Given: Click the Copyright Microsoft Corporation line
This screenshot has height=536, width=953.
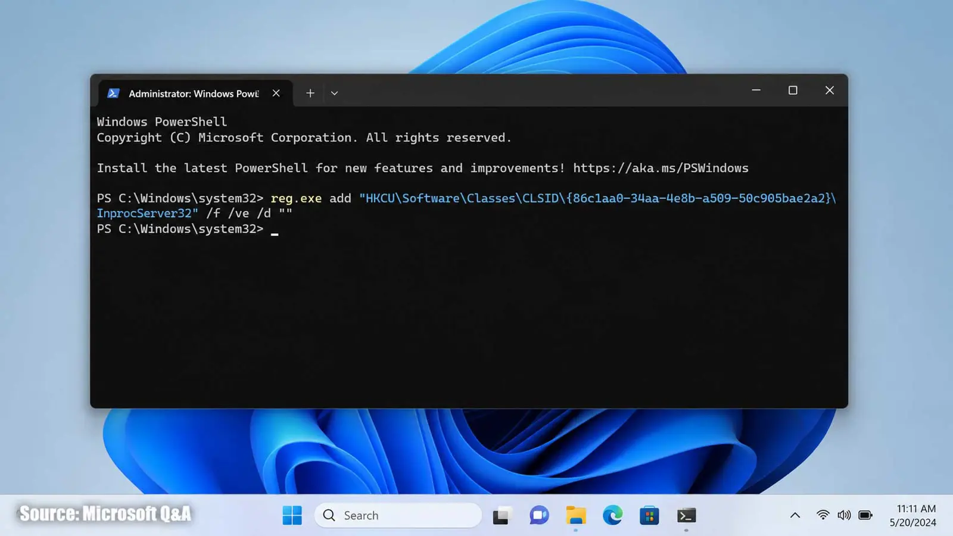Looking at the screenshot, I should [304, 138].
